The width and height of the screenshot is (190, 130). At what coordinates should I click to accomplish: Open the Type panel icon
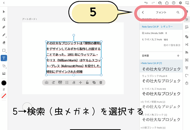tap(187, 68)
